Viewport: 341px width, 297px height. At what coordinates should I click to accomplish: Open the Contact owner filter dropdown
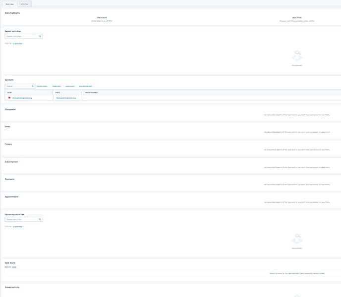pyautogui.click(x=43, y=86)
